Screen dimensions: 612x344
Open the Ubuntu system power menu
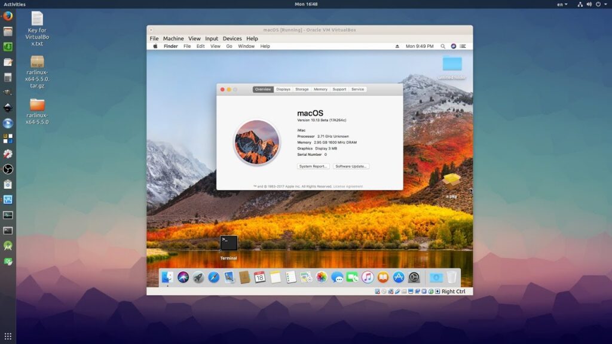click(601, 4)
